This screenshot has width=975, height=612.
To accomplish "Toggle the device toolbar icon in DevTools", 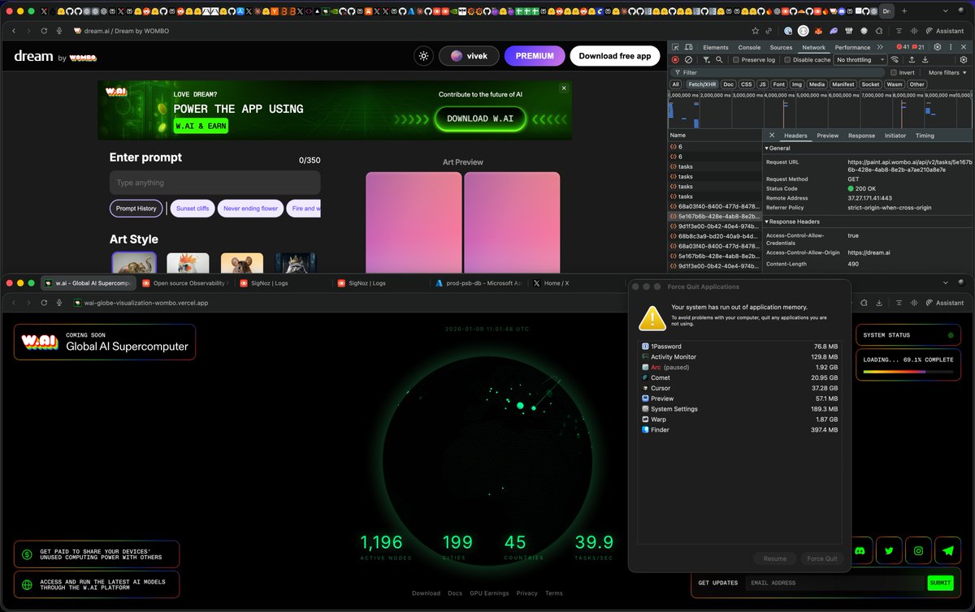I will pyautogui.click(x=689, y=47).
